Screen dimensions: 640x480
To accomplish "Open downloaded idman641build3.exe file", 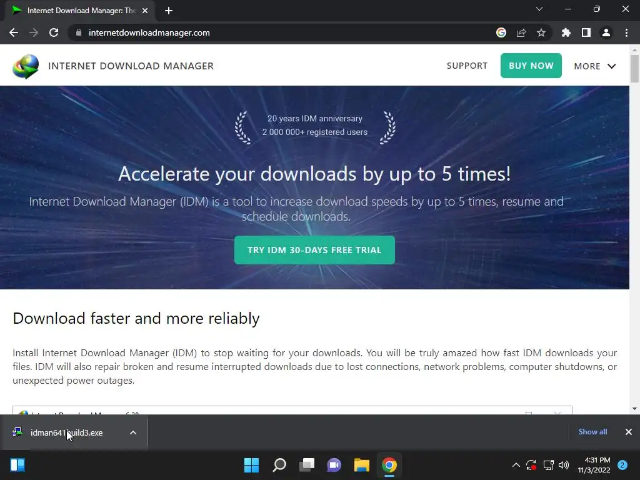I will pyautogui.click(x=66, y=432).
